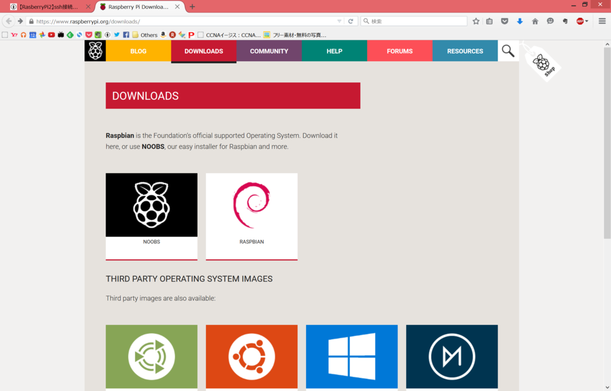611x391 pixels.
Task: Open the Evernote bookmark in bookmarks bar
Action: click(98, 35)
